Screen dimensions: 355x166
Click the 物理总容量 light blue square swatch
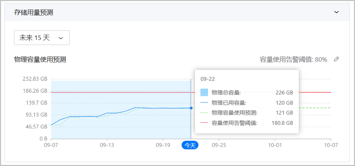pyautogui.click(x=204, y=92)
